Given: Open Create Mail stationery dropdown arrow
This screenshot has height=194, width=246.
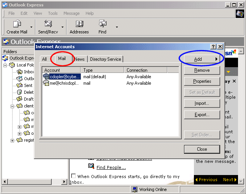Looking at the screenshot, I should pos(32,27).
